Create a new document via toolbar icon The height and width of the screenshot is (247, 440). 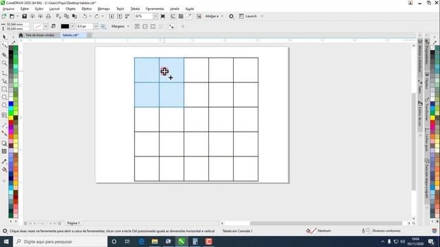pos(4,16)
